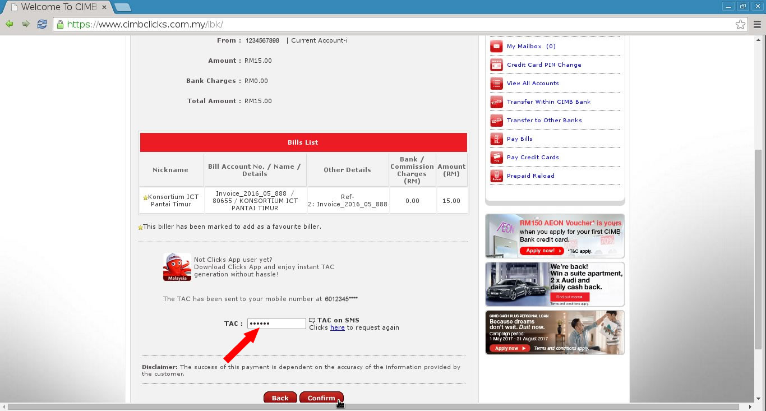Click the 0.00 bank charges cell

pyautogui.click(x=412, y=201)
